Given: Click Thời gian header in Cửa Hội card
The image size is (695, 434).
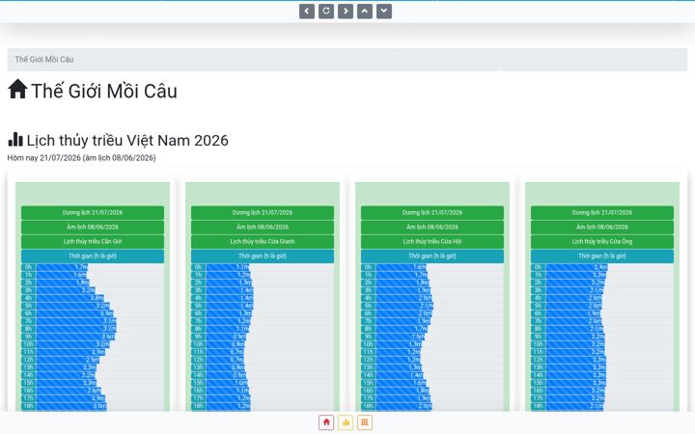Looking at the screenshot, I should coord(432,256).
